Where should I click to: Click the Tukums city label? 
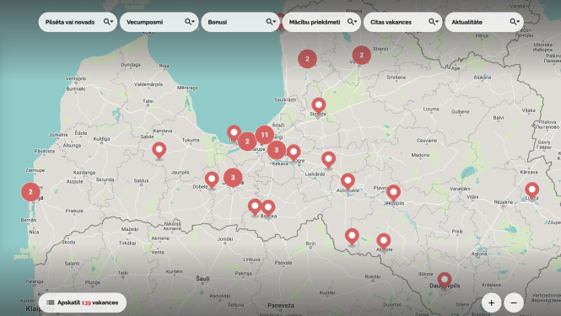[191, 140]
